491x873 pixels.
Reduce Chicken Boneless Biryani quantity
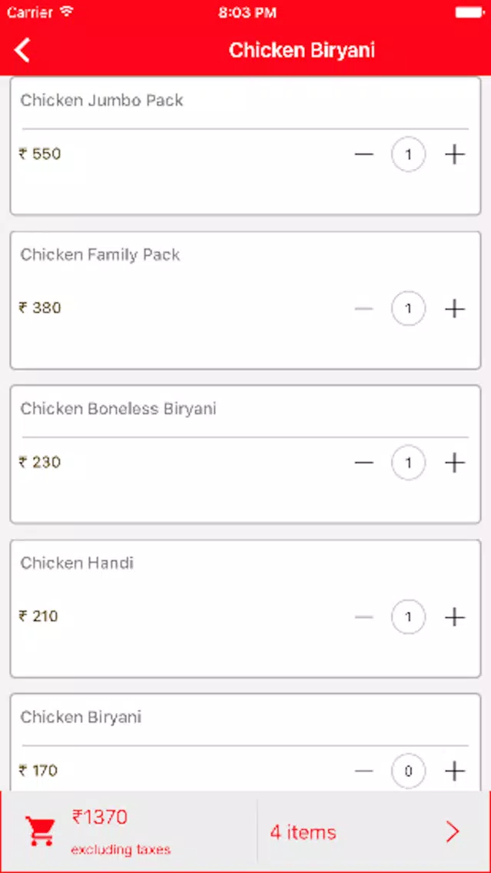(364, 463)
